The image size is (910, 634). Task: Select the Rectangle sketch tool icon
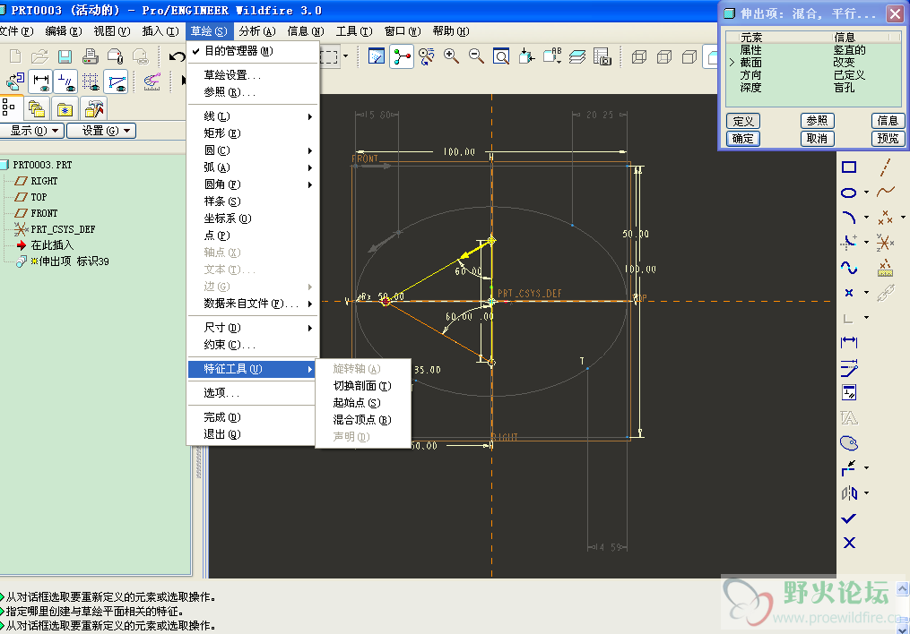[x=849, y=167]
